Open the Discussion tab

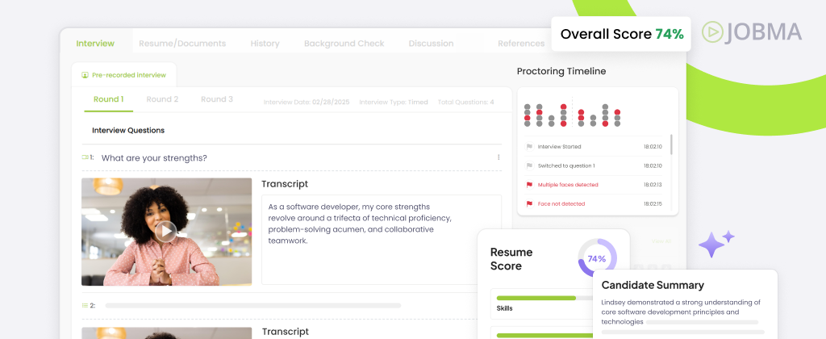pos(431,44)
